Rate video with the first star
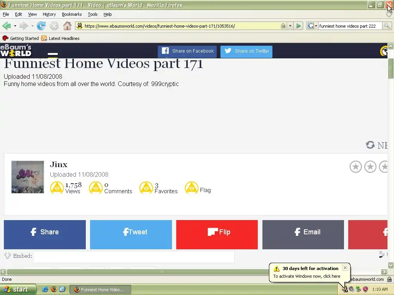The image size is (394, 295). coord(356,167)
